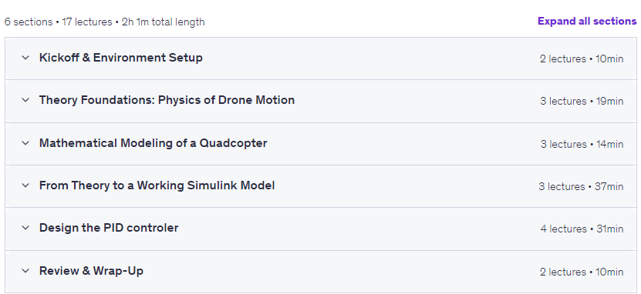641x294 pixels.
Task: Expand Design the PID controler chevron
Action: (25, 228)
